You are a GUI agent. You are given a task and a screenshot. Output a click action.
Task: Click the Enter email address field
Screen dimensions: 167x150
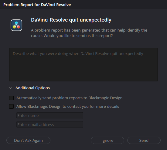point(50,124)
